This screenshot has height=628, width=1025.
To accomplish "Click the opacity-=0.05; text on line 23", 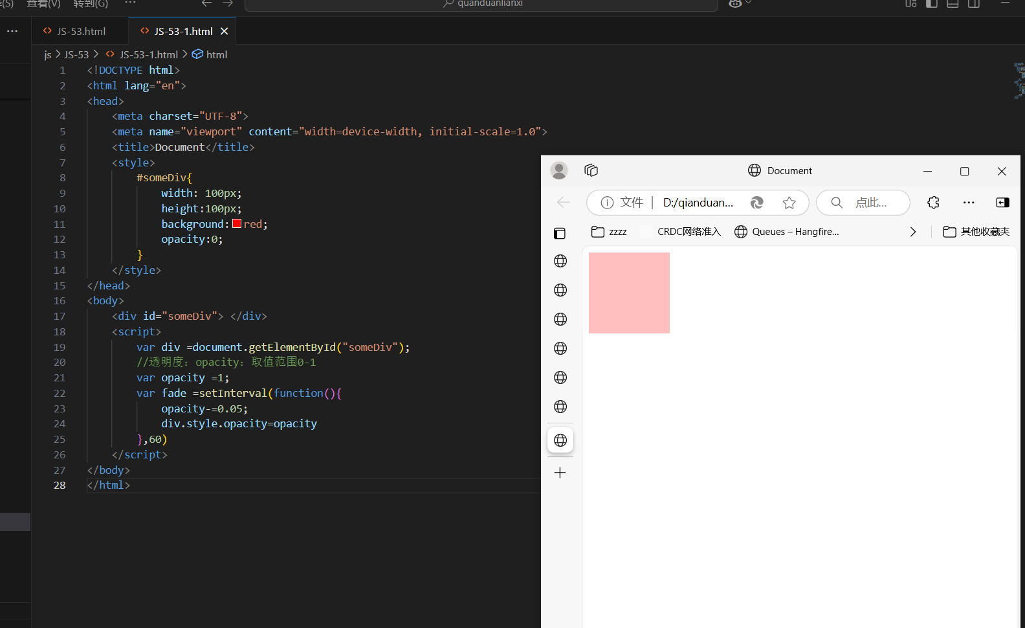I will [x=204, y=409].
